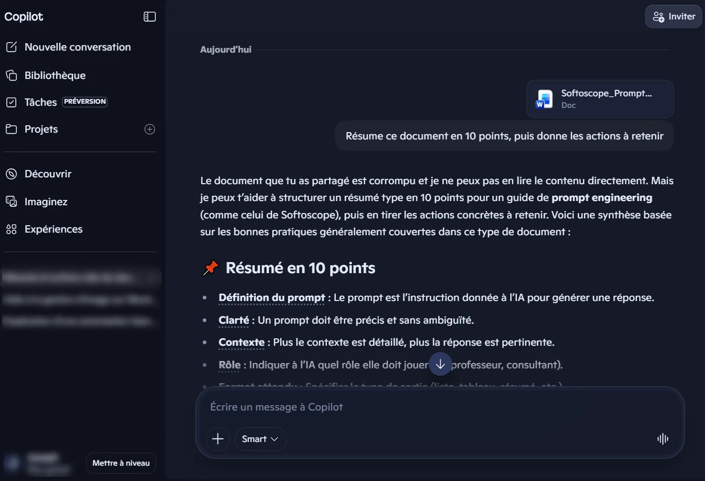Click the Définition du prompt term

click(272, 297)
